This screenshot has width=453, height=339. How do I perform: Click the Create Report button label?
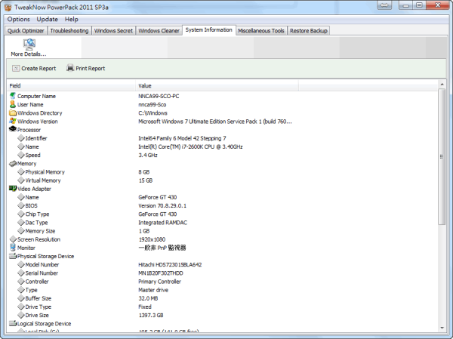(39, 69)
